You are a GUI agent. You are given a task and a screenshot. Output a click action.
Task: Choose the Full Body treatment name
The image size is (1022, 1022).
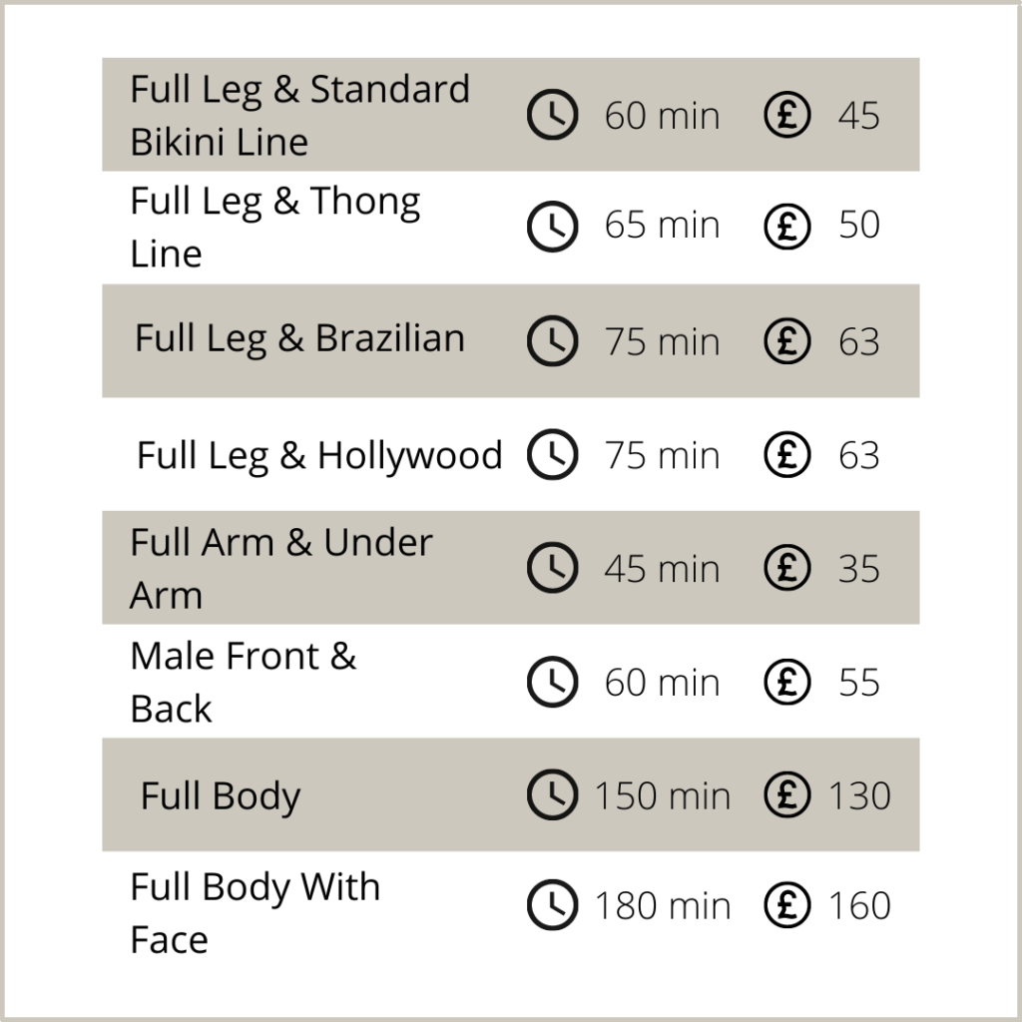[x=221, y=796]
